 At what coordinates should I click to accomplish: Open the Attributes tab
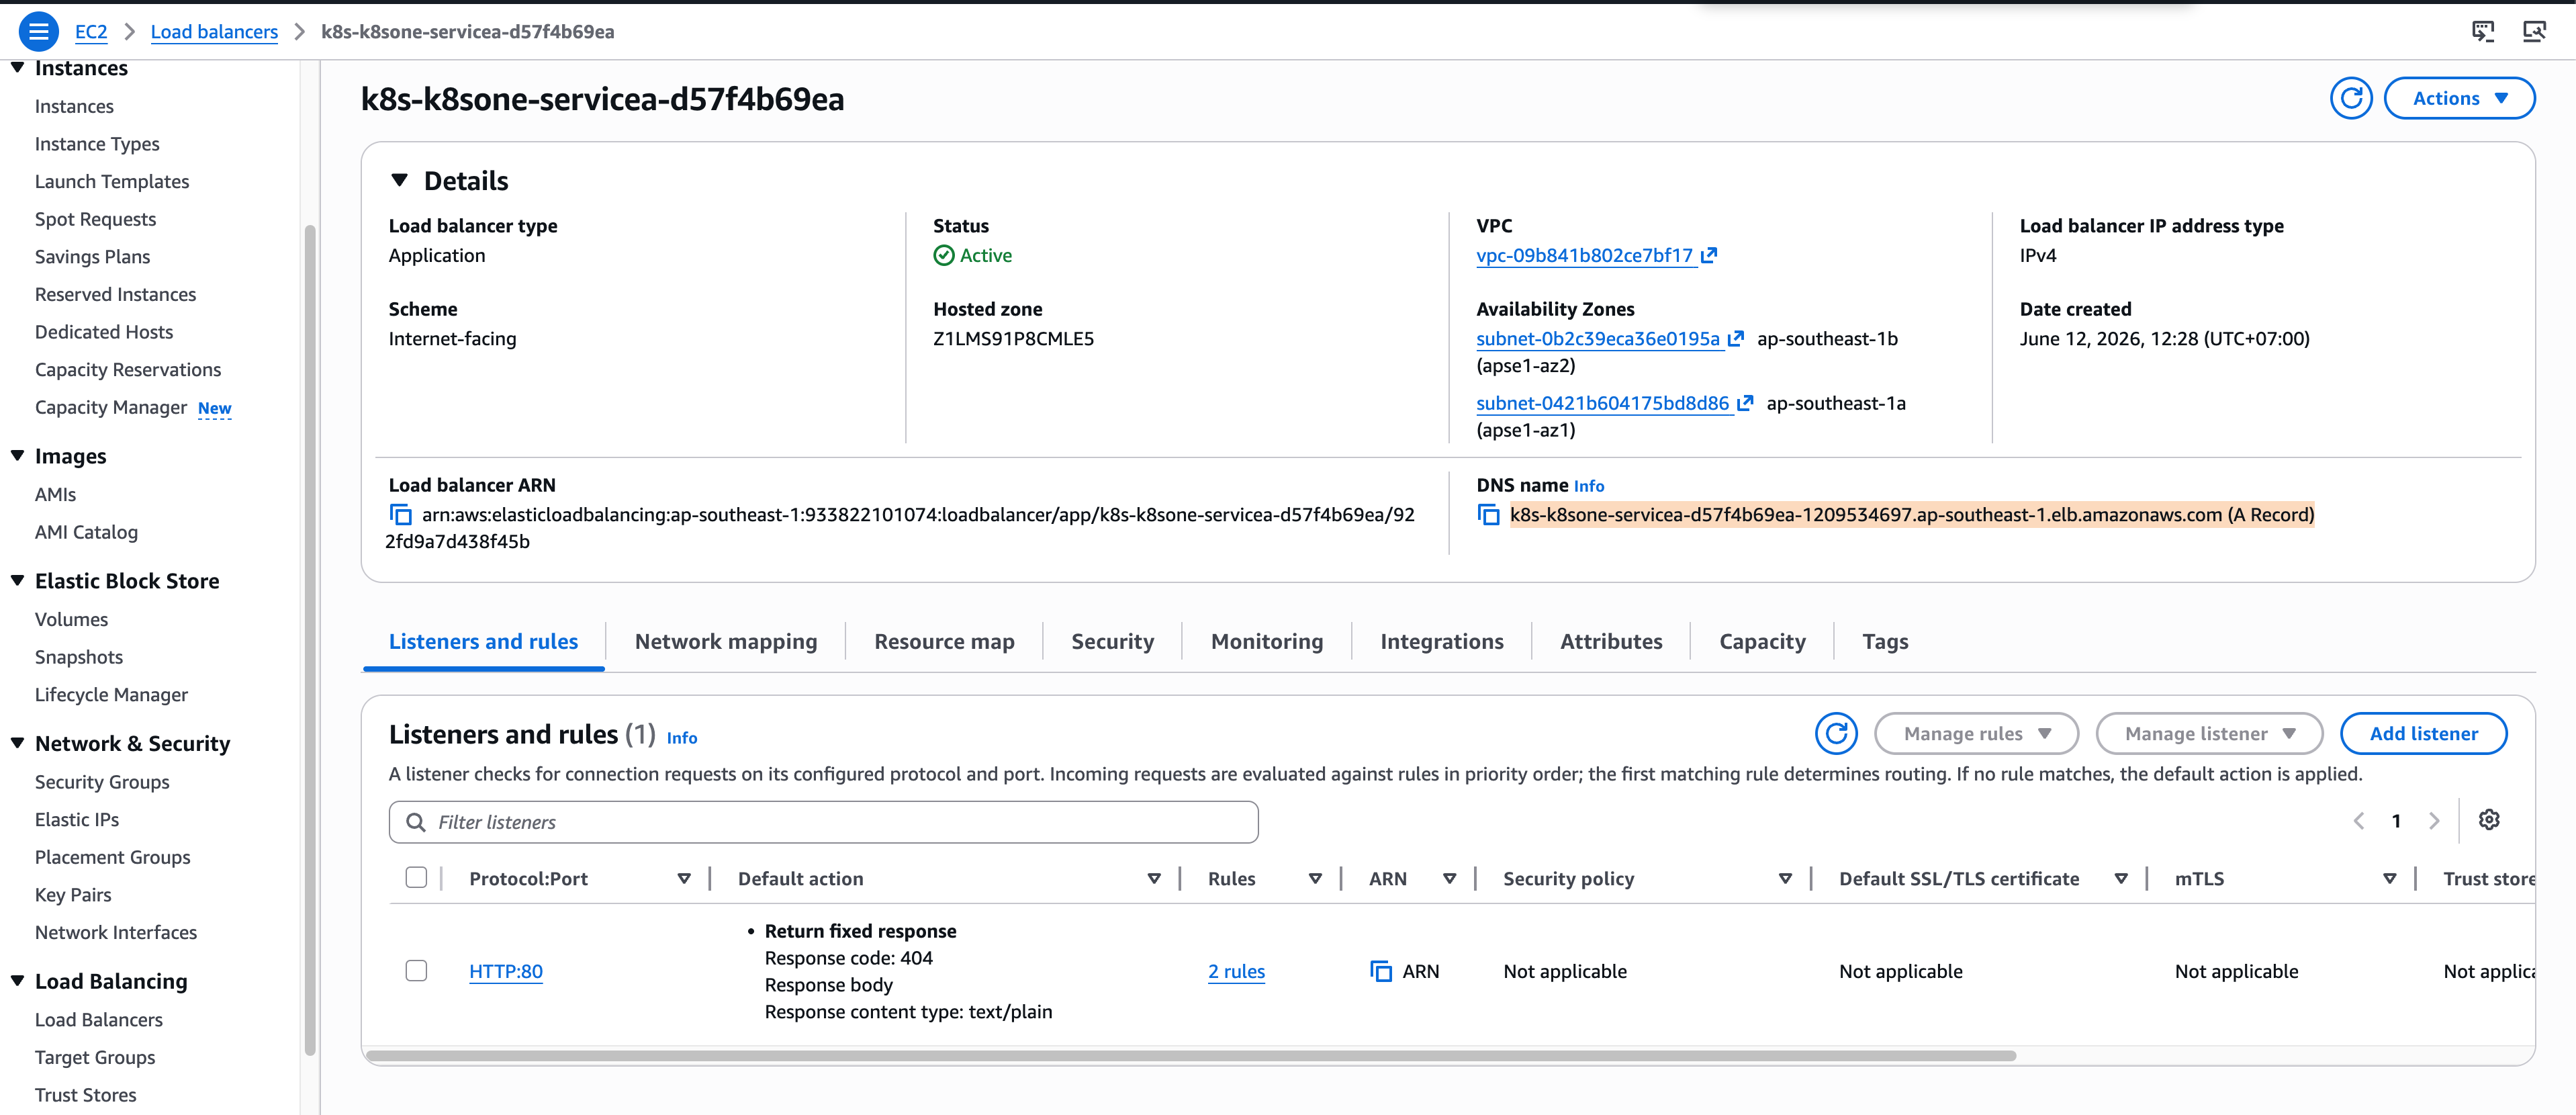1611,641
